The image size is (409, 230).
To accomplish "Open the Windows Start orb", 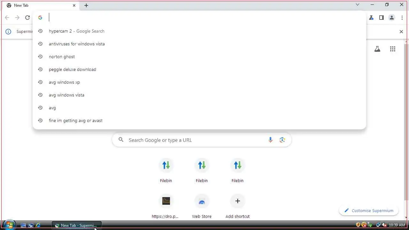I will 9,225.
